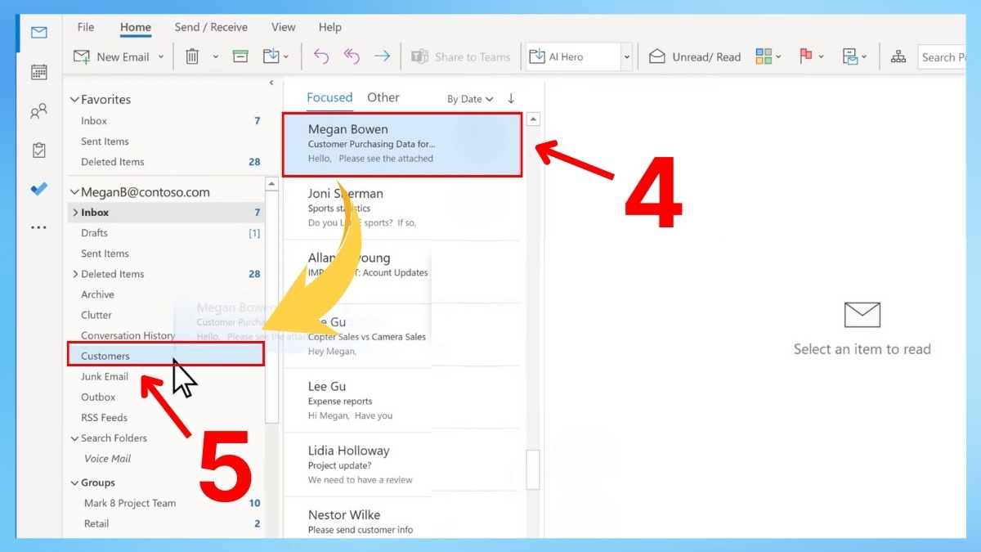Image resolution: width=981 pixels, height=552 pixels.
Task: Collapse the Groups section
Action: [74, 483]
